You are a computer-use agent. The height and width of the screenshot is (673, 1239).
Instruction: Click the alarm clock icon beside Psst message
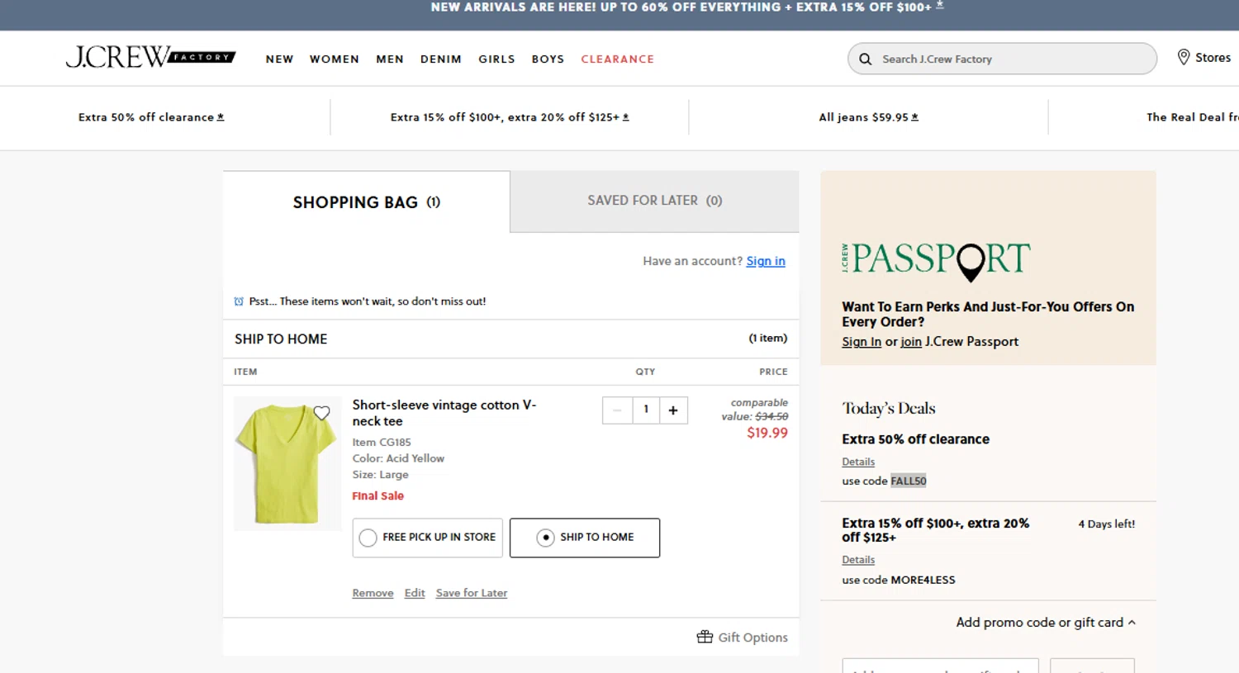(x=239, y=301)
